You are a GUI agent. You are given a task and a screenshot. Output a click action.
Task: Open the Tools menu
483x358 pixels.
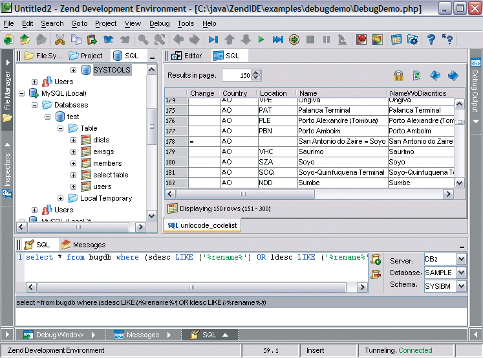(x=186, y=23)
